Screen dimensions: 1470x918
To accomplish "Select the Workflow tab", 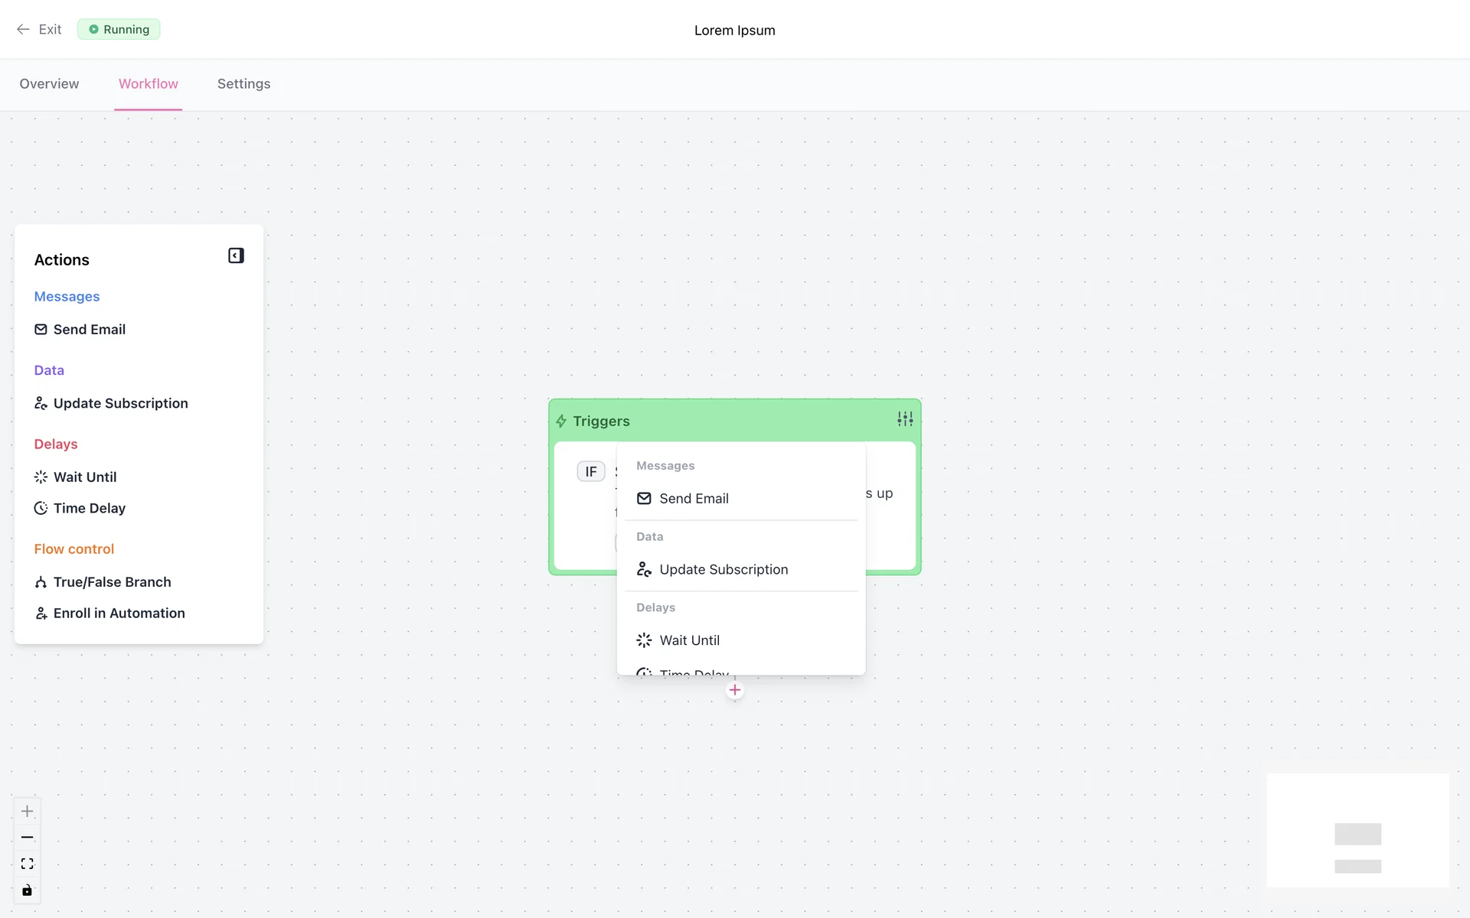I will click(148, 84).
